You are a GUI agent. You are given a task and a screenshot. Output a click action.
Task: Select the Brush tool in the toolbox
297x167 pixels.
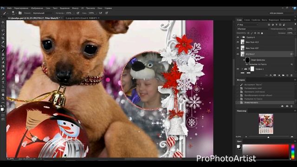point(3,51)
